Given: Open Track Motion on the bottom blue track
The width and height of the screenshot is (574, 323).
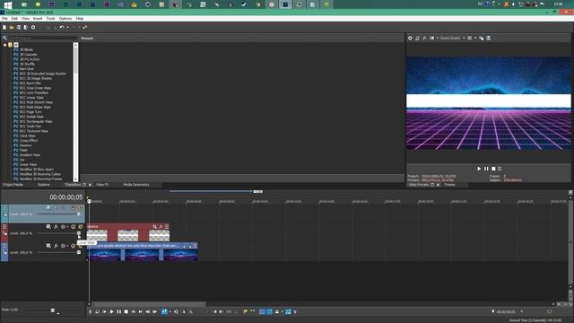Looking at the screenshot, I should pyautogui.click(x=48, y=246).
